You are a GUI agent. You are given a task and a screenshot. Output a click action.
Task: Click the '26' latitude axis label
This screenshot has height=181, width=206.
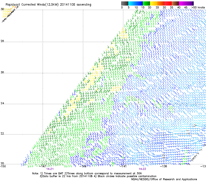[x=2, y=72]
